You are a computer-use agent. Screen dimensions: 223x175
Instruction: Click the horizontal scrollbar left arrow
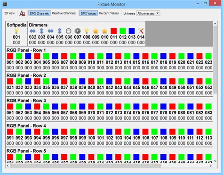click(8, 166)
